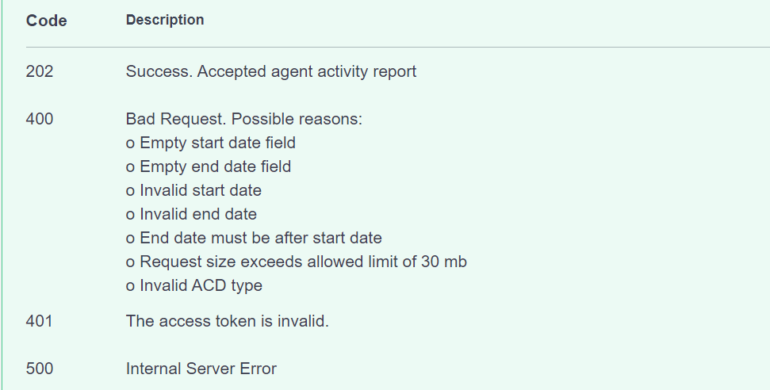Click the Description column header
The height and width of the screenshot is (390, 770).
coord(164,20)
